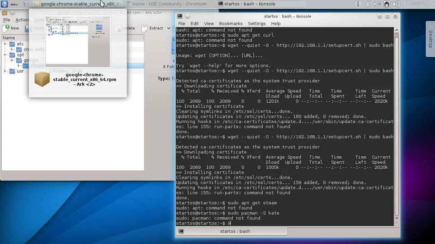Select the cron.daily entry in Ark tree

point(34,49)
